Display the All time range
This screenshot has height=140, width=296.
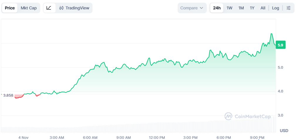click(263, 8)
